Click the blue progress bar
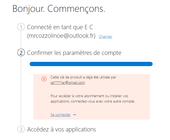The width and height of the screenshot is (170, 140). coord(91,64)
